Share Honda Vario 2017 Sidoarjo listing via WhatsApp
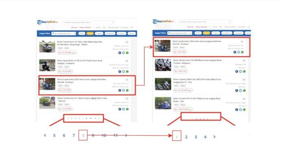 click(127, 109)
